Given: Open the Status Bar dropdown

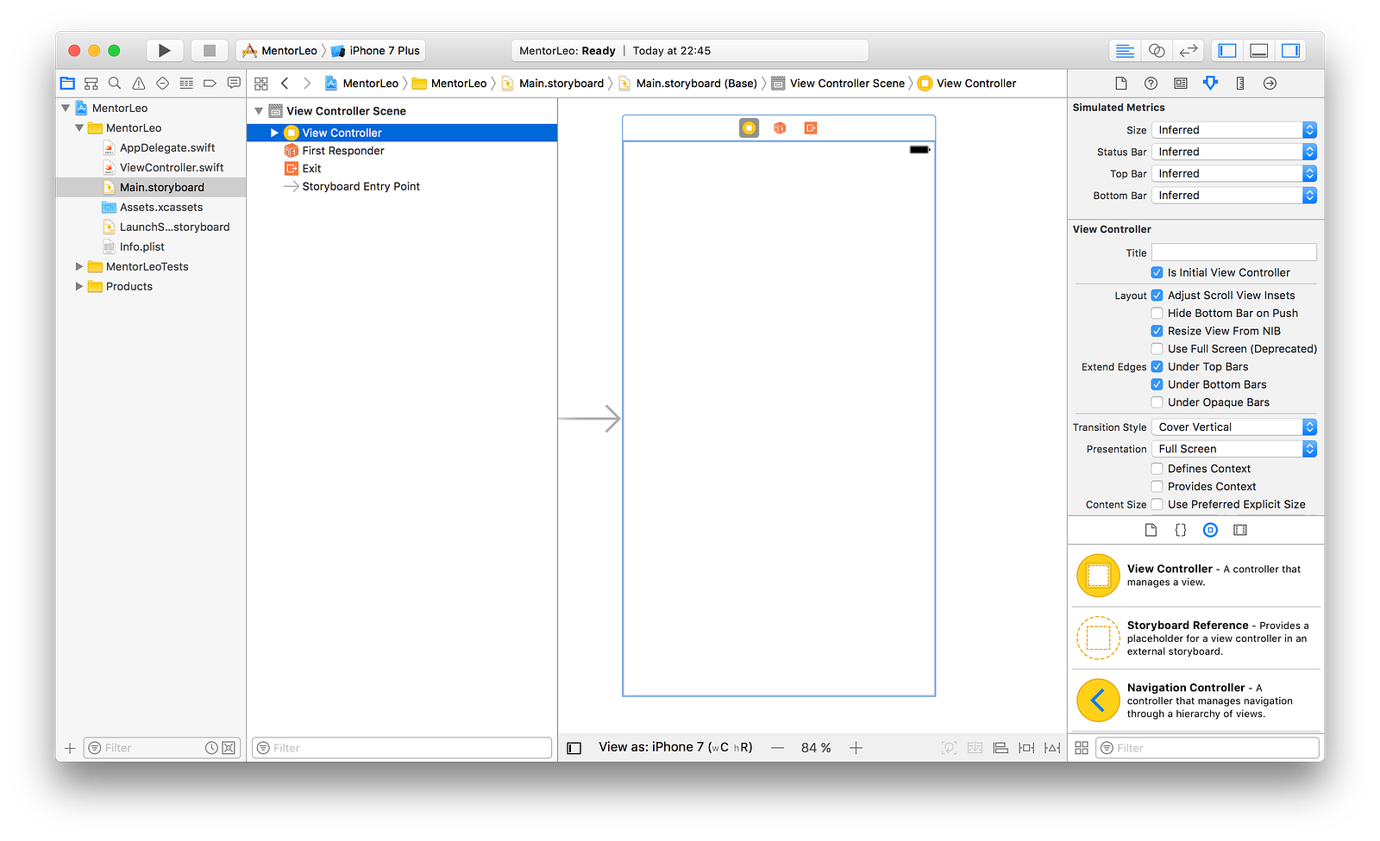Looking at the screenshot, I should 1234,152.
